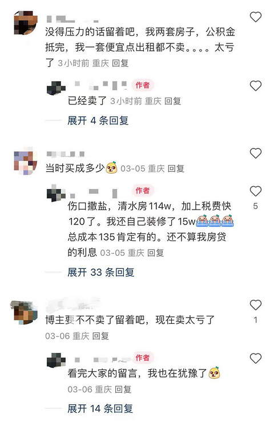Screen dimensions: 274x430
Task: Open the first commenter's avatar
Action: pyautogui.click(x=26, y=22)
